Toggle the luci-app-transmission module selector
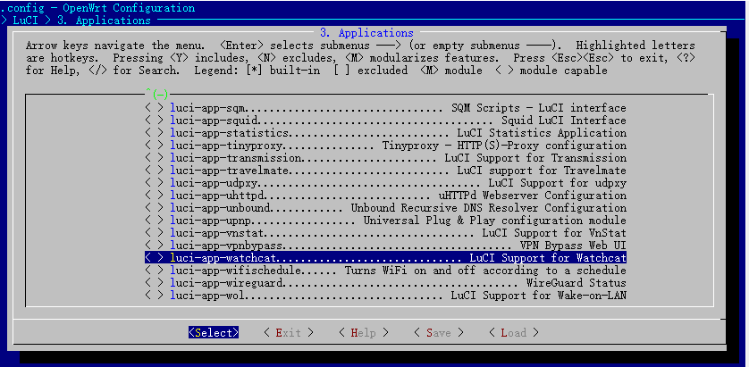The width and height of the screenshot is (749, 367). [155, 157]
